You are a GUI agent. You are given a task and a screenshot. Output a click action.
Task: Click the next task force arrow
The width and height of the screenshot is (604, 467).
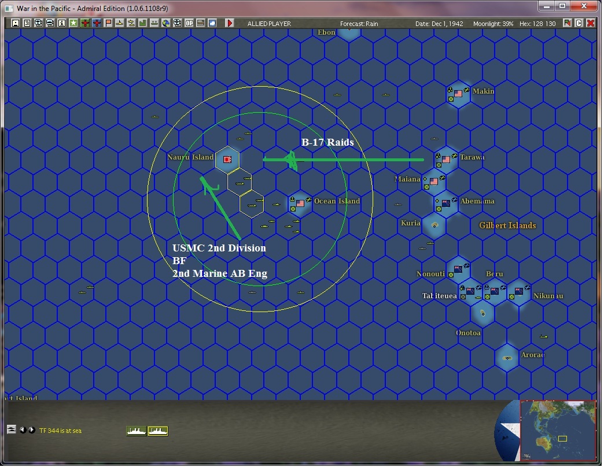pyautogui.click(x=32, y=429)
